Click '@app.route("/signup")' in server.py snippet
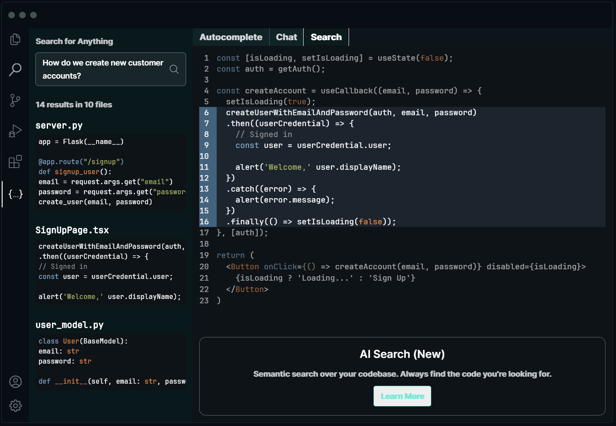The height and width of the screenshot is (426, 616). point(81,162)
